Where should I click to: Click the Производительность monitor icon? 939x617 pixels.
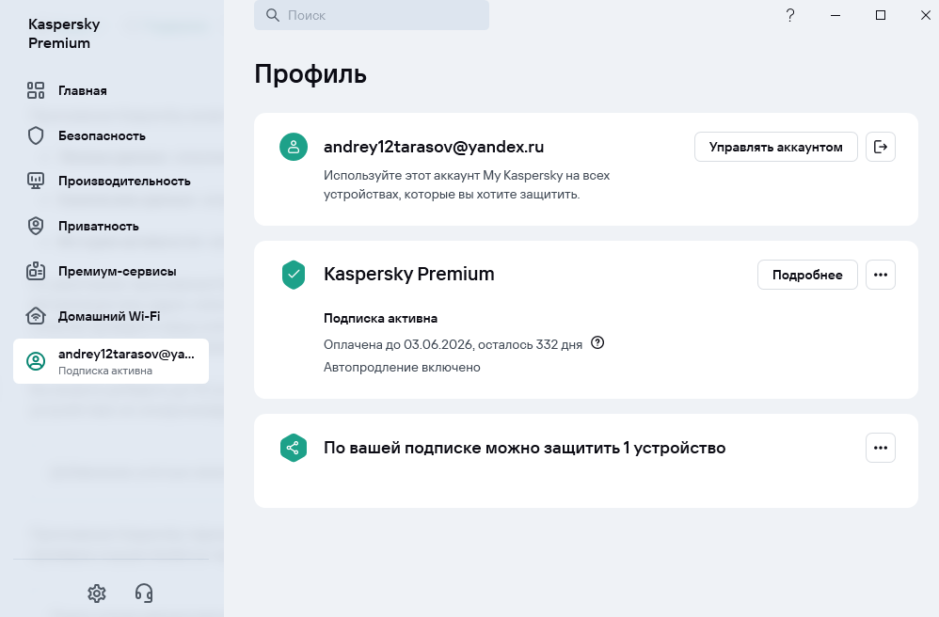click(36, 181)
